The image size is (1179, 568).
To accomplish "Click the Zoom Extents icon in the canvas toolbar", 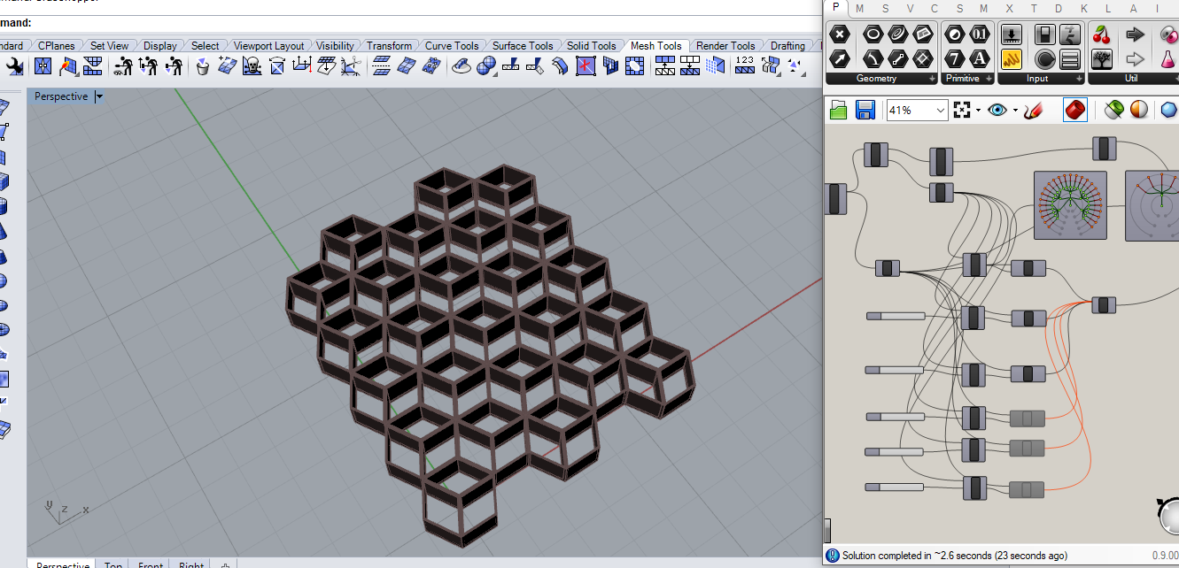I will coord(962,110).
